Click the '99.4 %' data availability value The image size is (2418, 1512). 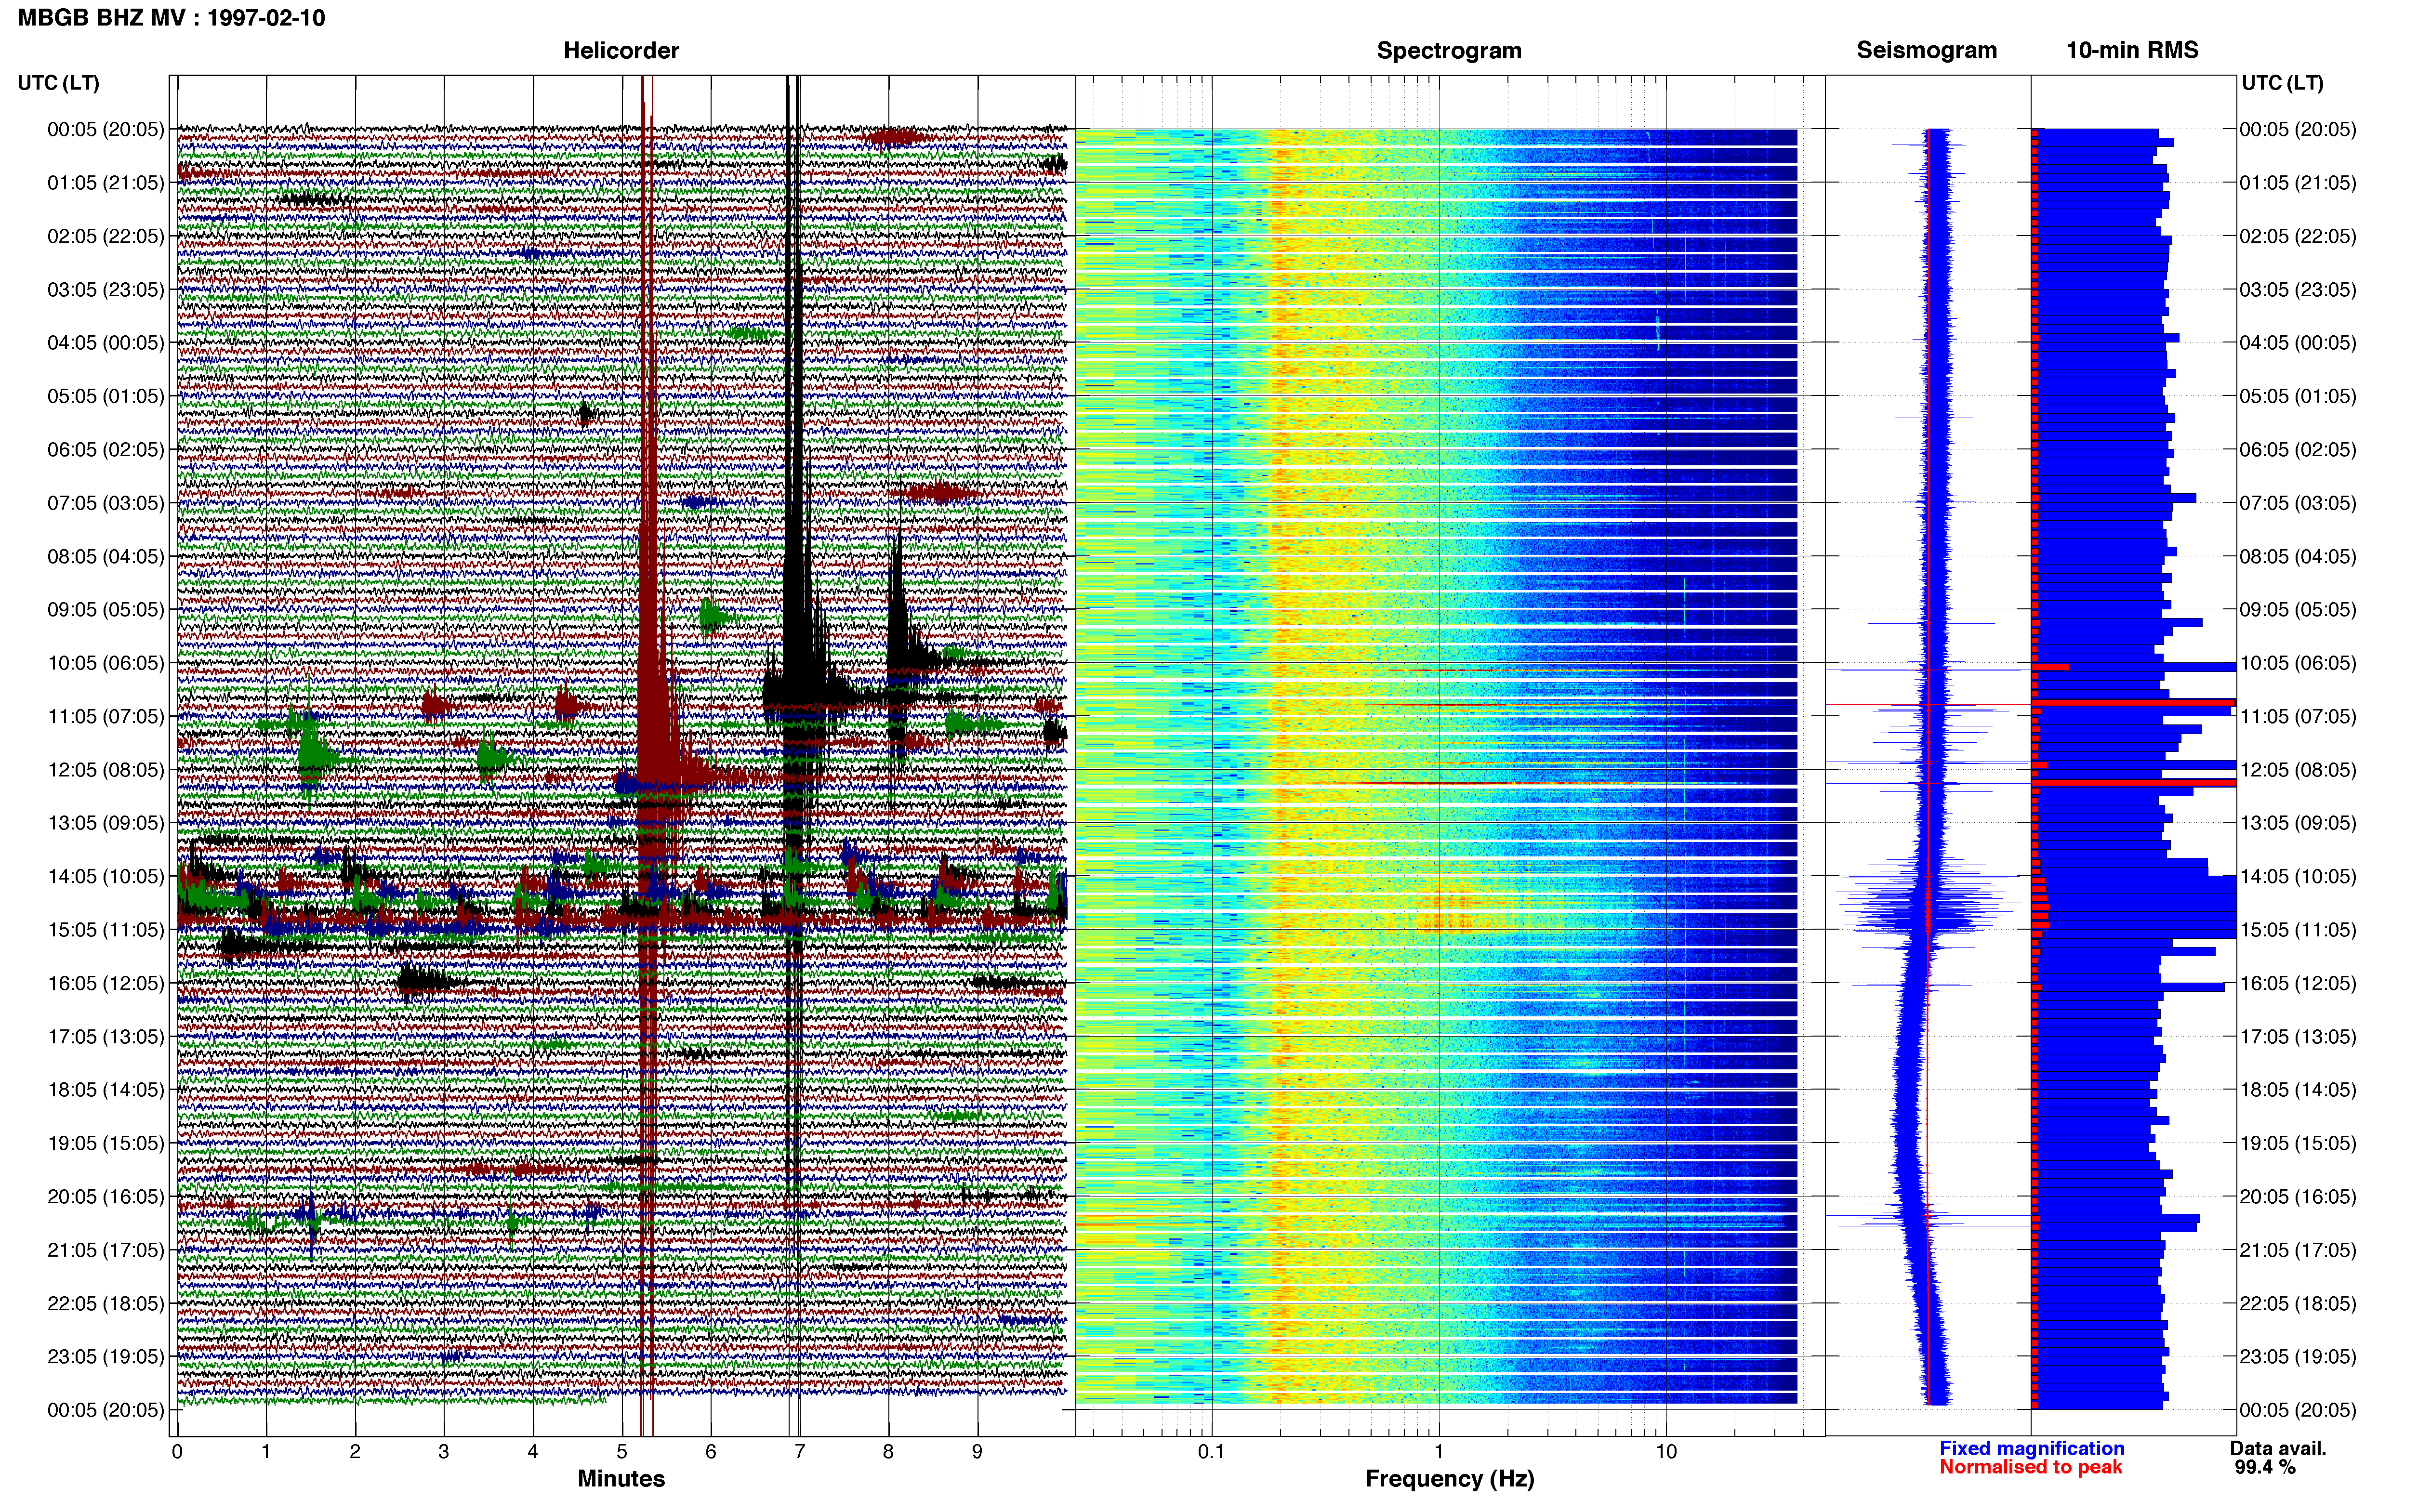[x=2265, y=1468]
